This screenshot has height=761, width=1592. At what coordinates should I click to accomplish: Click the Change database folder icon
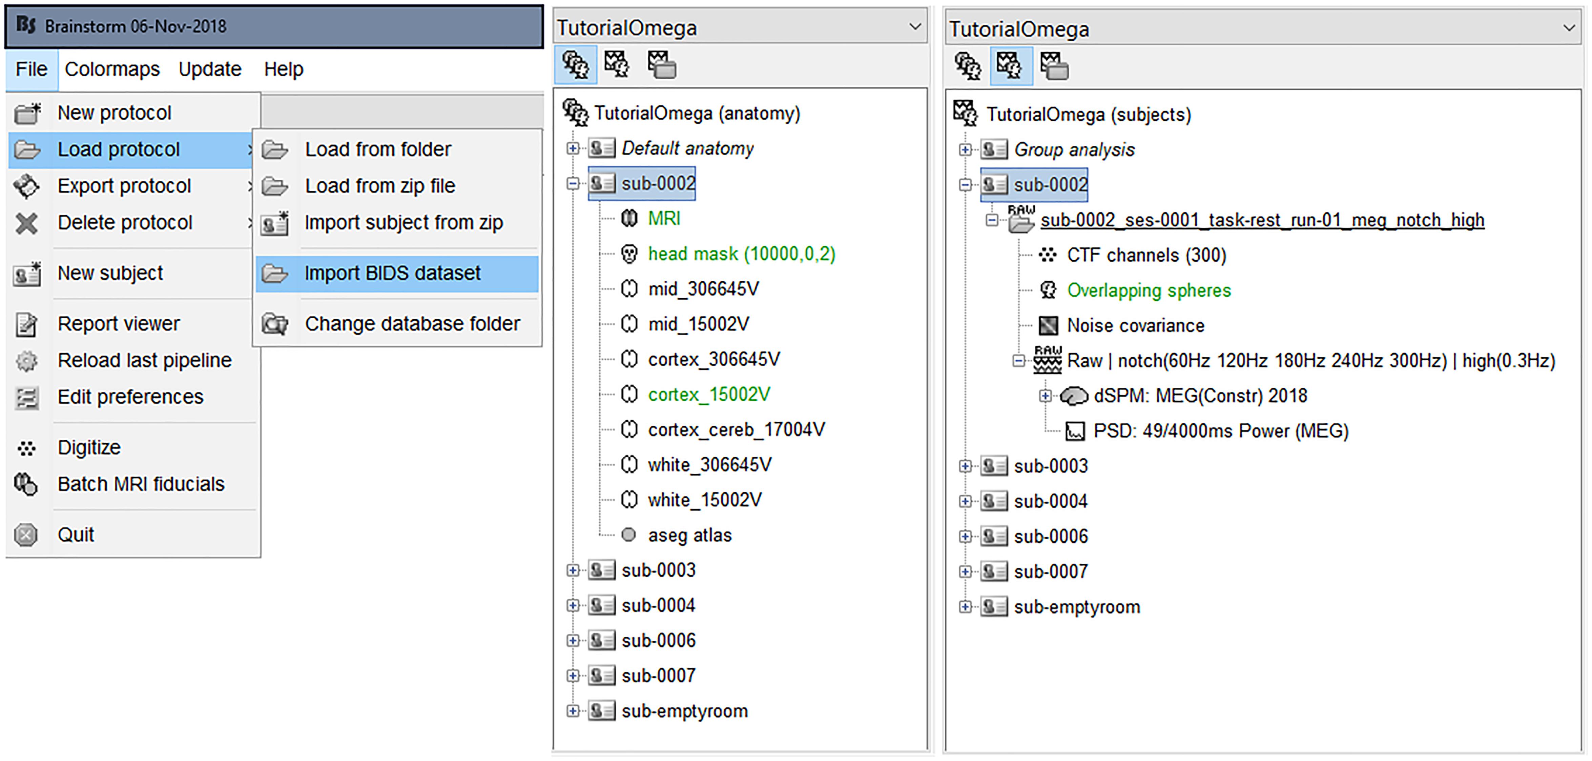tap(275, 324)
